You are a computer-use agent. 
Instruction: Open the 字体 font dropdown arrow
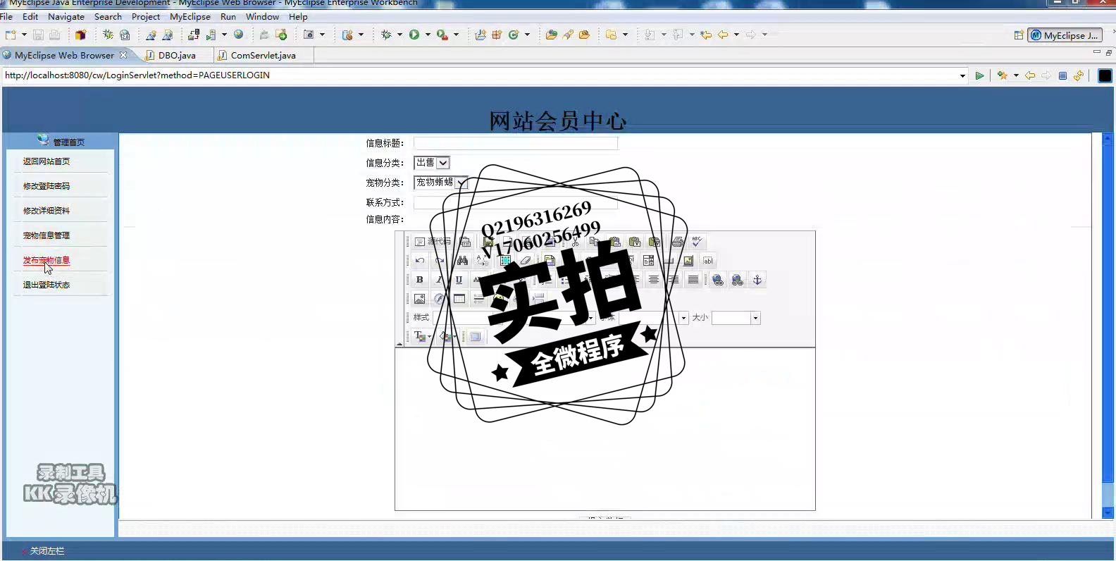coord(683,318)
